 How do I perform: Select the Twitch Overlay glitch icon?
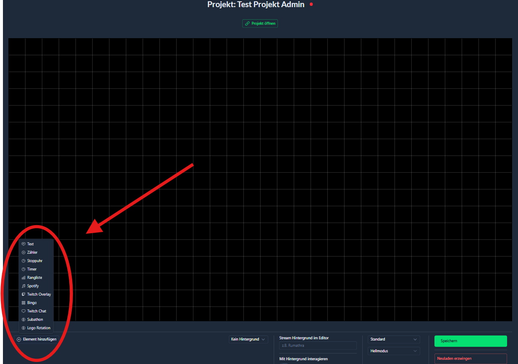[23, 294]
